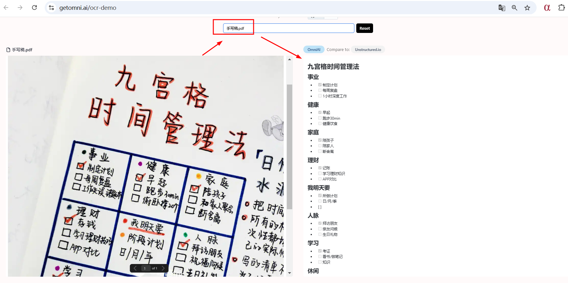The width and height of the screenshot is (568, 283).
Task: Click the 'Compare to:' label
Action: click(x=338, y=49)
